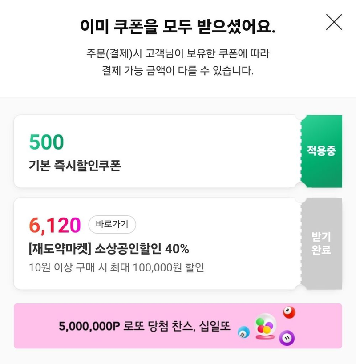
Task: Click the 10원 이상 구매 시 condition text
Action: (x=67, y=267)
